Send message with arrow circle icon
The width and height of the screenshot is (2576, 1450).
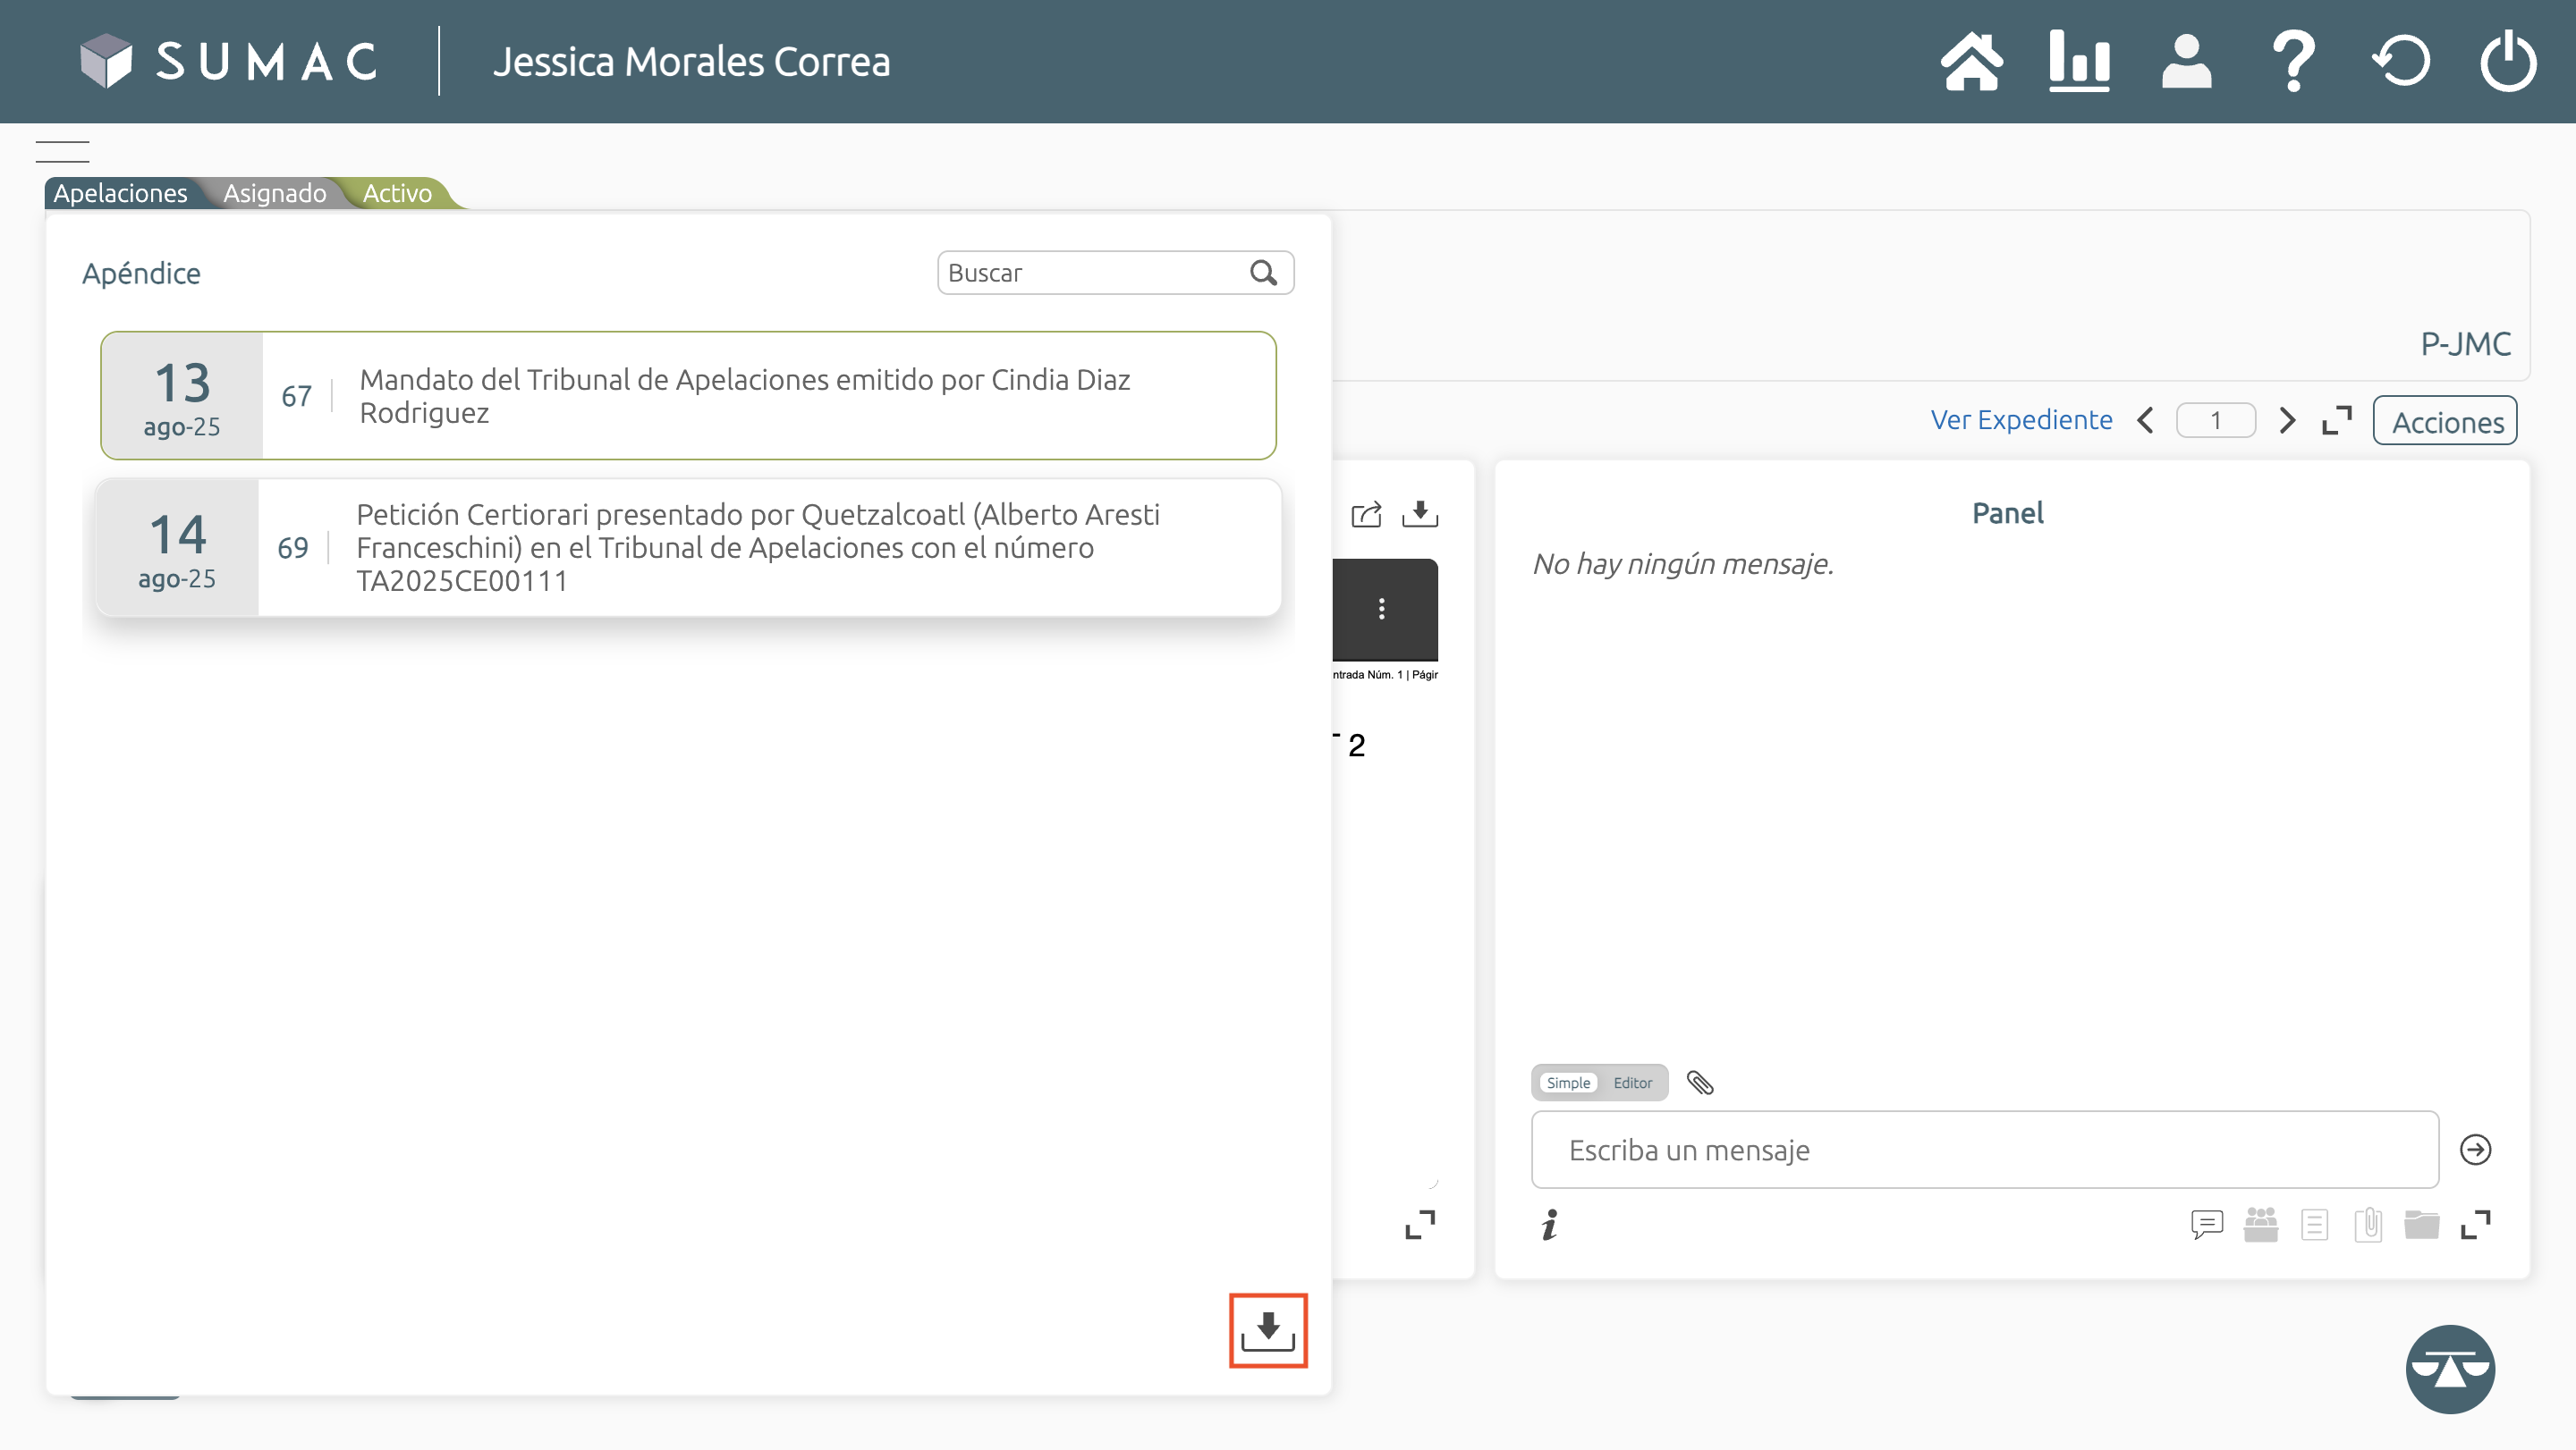[x=2475, y=1150]
